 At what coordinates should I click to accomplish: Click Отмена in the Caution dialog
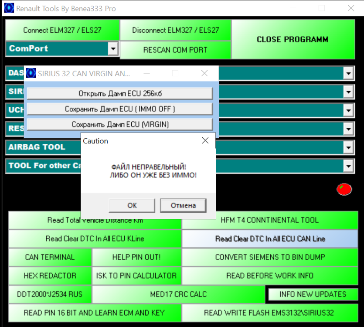tap(183, 205)
